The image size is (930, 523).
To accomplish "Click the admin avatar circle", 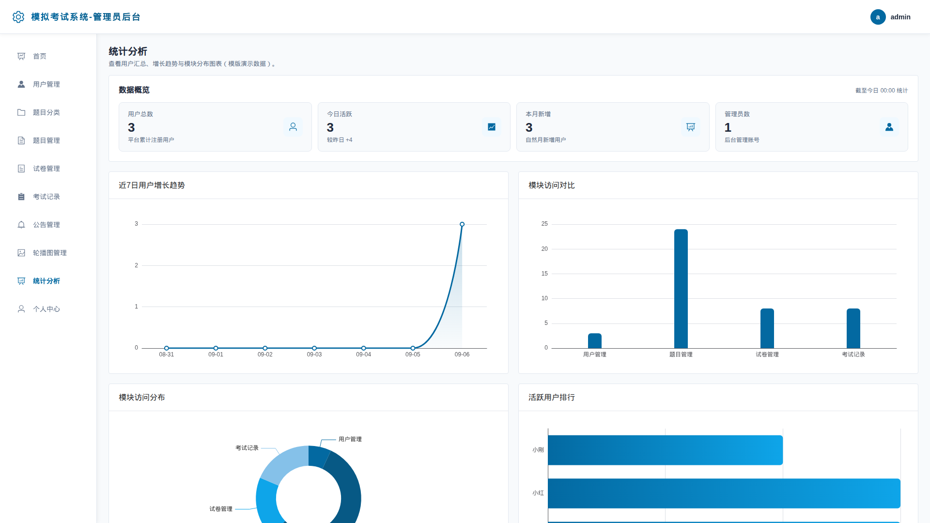I will point(878,17).
